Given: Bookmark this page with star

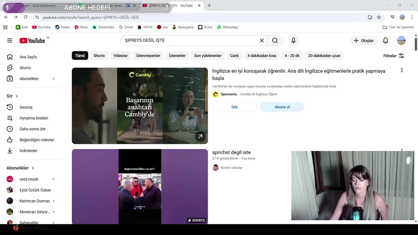Looking at the screenshot, I should 379,17.
